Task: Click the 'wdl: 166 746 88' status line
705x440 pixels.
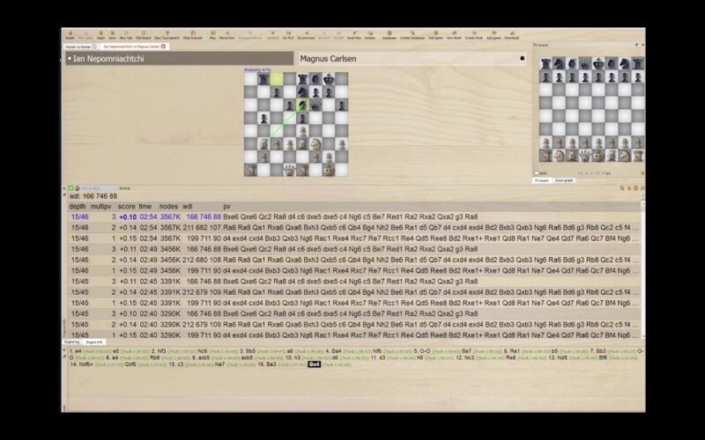Action: point(93,196)
